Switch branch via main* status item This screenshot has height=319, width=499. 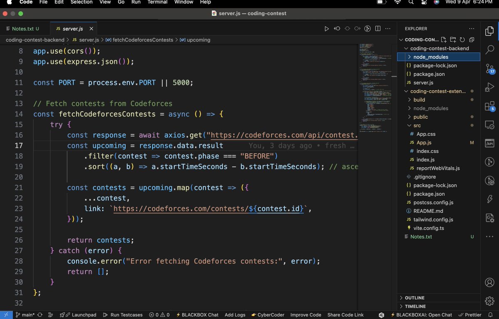(25, 315)
